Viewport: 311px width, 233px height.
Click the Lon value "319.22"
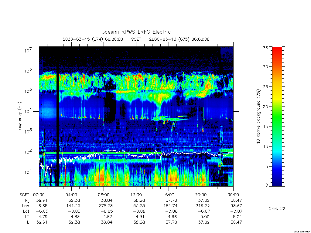pyautogui.click(x=203, y=206)
